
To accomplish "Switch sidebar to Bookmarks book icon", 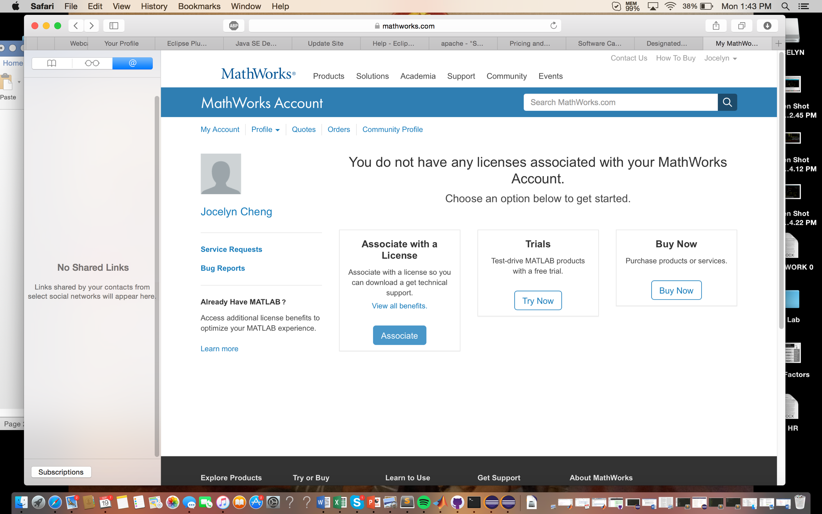I will pyautogui.click(x=52, y=63).
